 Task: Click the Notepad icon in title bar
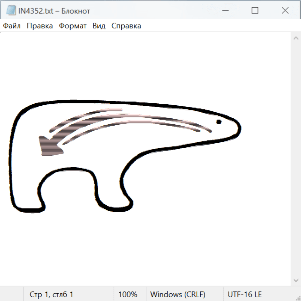(x=11, y=11)
